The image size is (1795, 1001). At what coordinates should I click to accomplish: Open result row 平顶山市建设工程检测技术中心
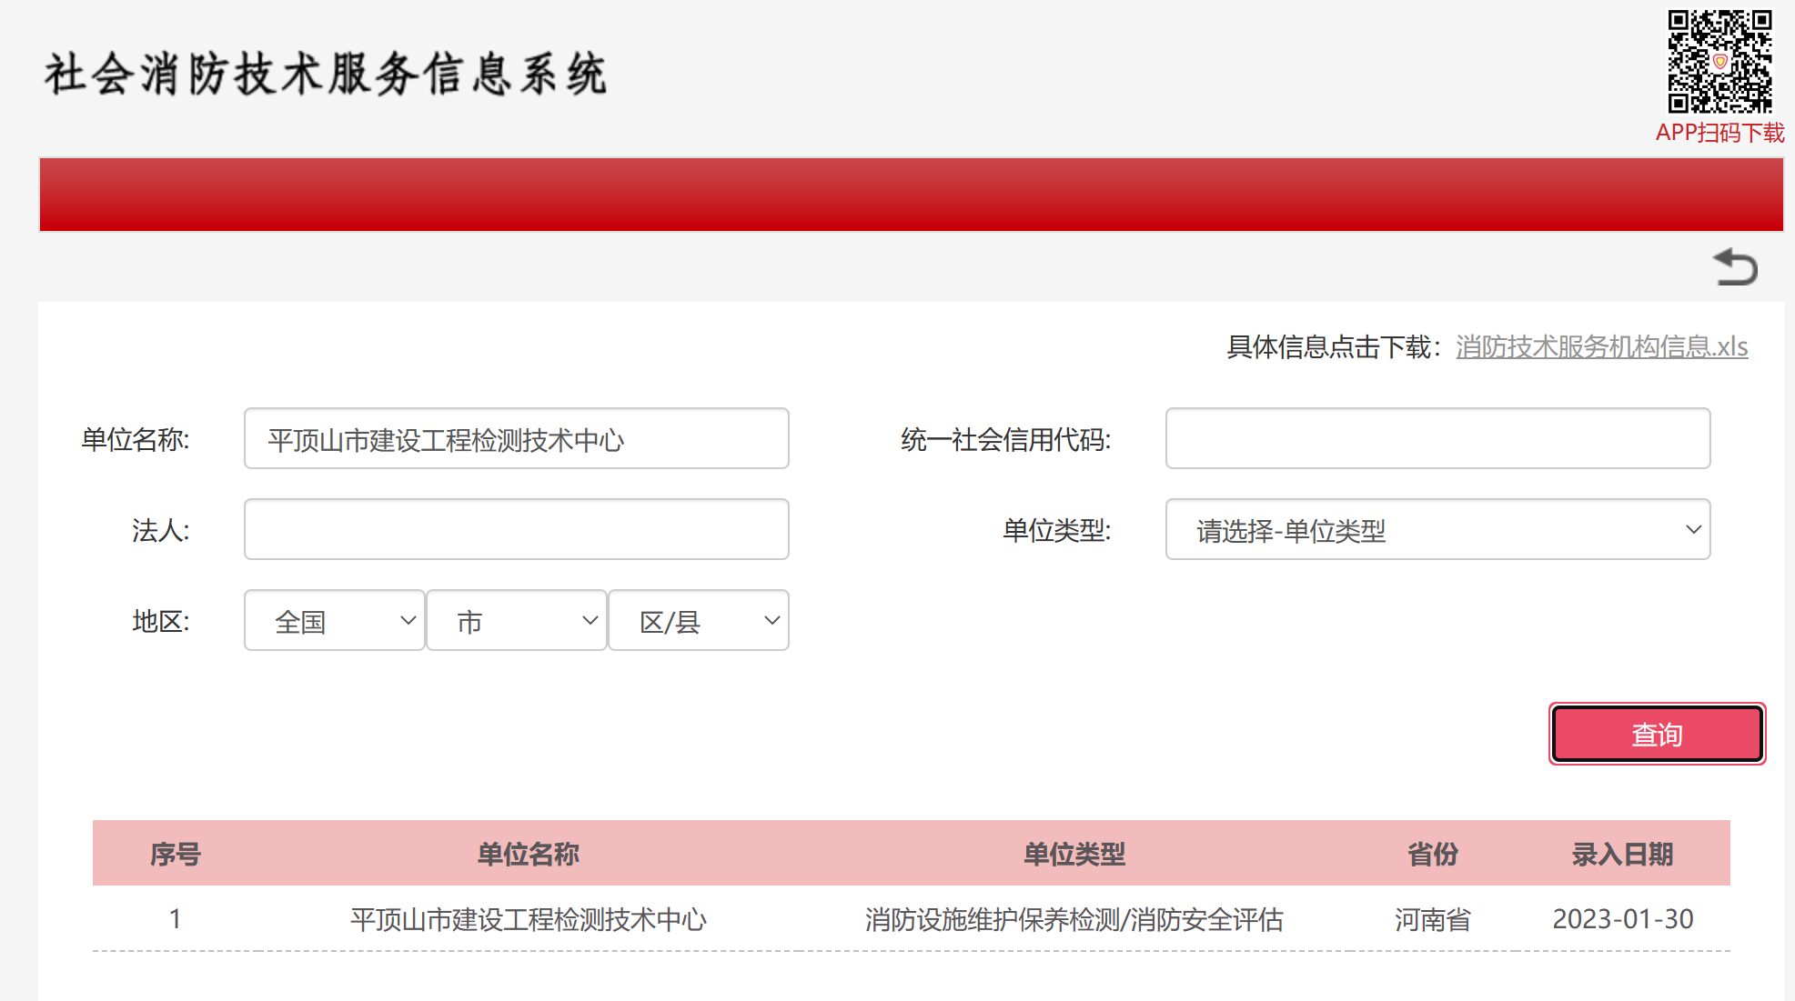(x=528, y=919)
